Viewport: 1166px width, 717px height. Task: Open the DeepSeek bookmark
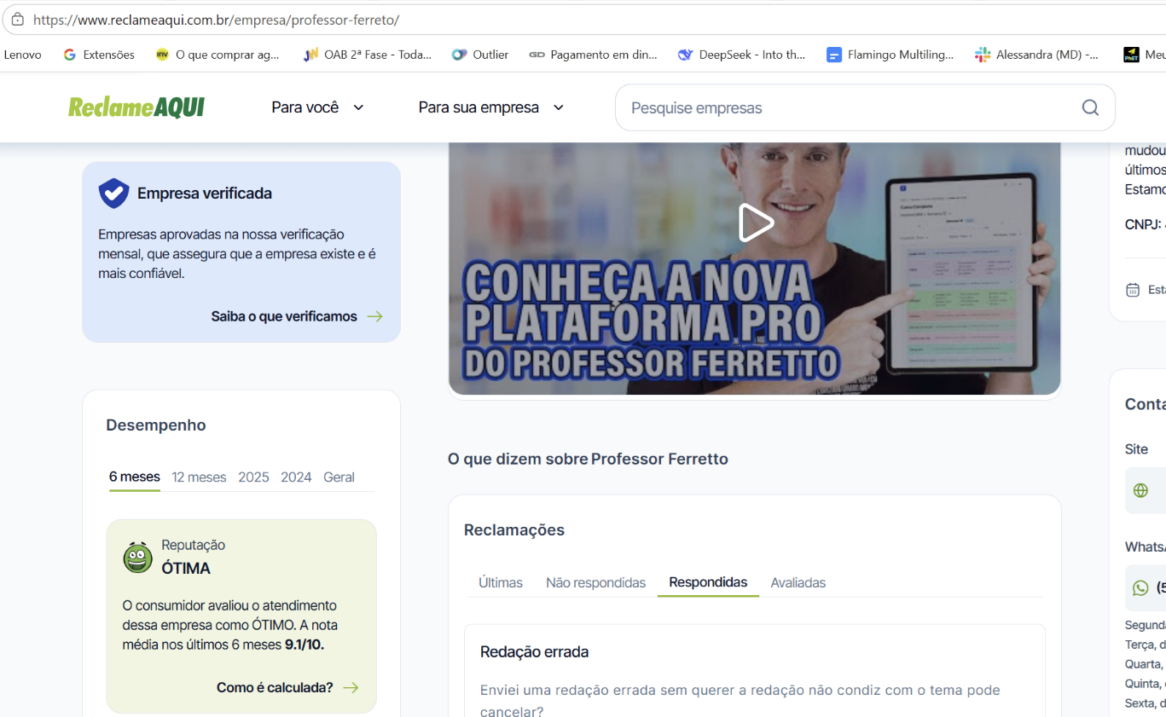pyautogui.click(x=741, y=55)
